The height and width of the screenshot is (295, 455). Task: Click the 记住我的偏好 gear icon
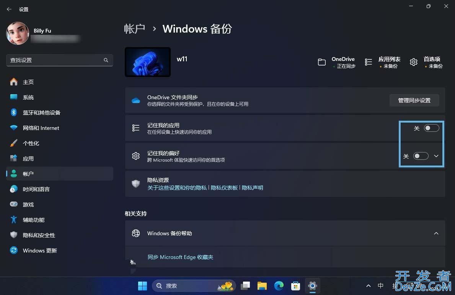click(136, 156)
